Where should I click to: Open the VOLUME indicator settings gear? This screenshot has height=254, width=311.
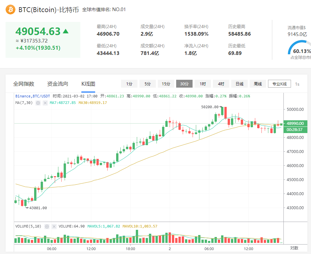46,226
